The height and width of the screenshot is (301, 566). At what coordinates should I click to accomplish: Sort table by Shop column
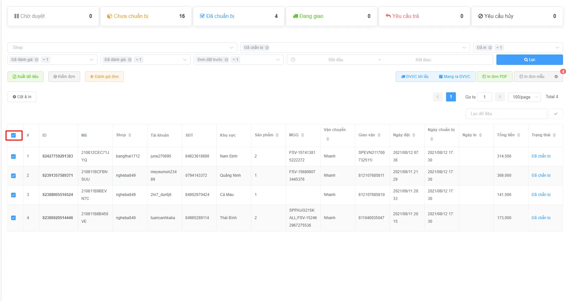[x=130, y=135]
